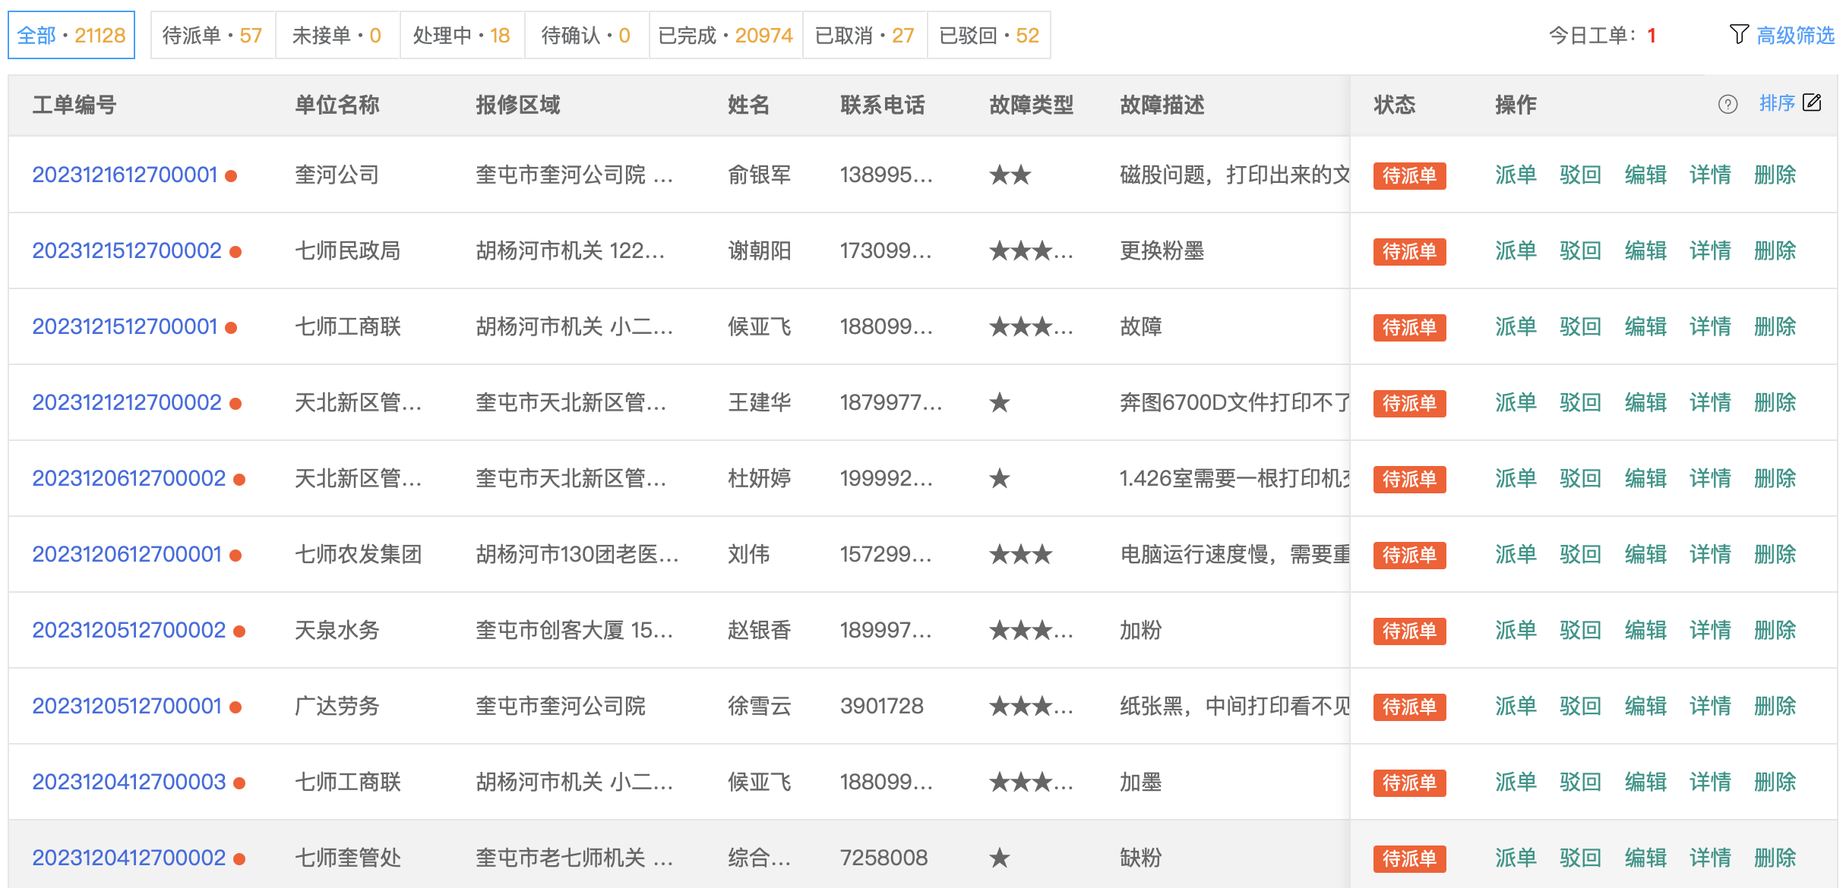Delete (删除) the 七师奎管处 order
Image resolution: width=1846 pixels, height=888 pixels.
pyautogui.click(x=1775, y=858)
